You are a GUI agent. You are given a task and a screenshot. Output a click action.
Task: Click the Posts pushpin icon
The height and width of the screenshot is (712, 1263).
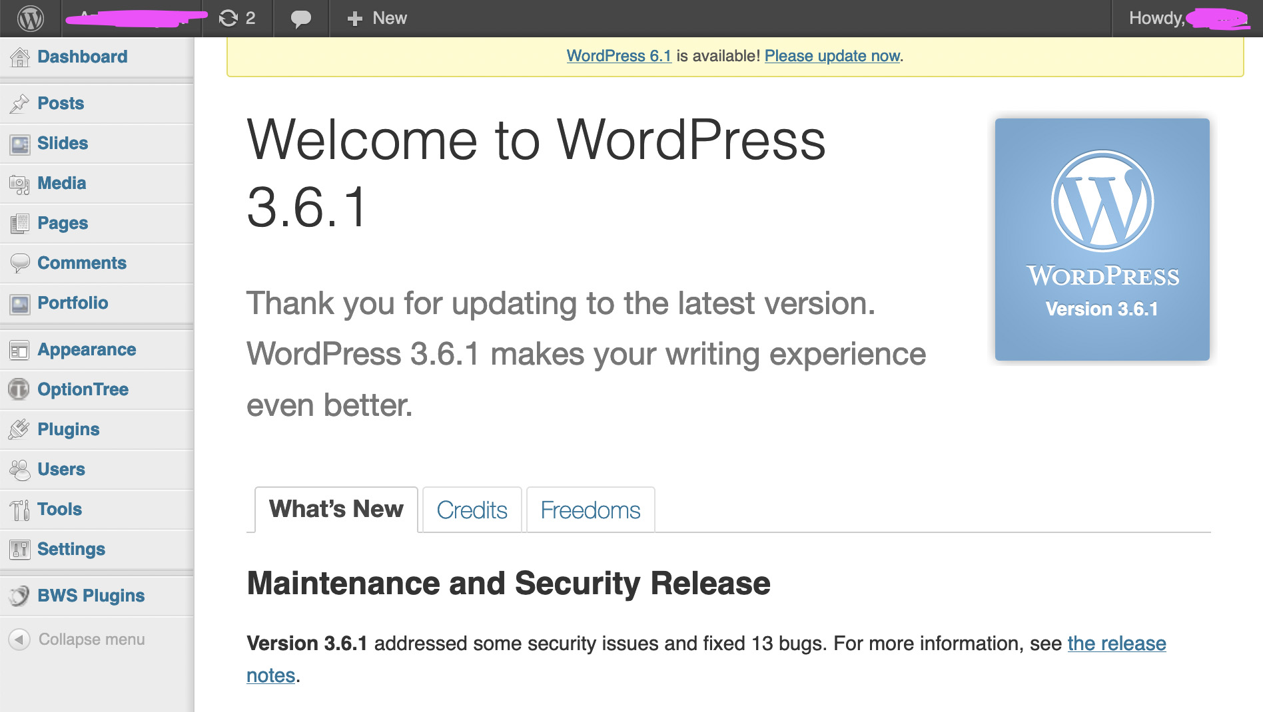click(20, 104)
